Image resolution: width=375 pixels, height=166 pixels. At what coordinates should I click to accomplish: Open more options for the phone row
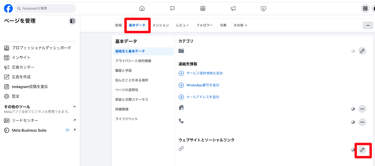[x=362, y=122]
